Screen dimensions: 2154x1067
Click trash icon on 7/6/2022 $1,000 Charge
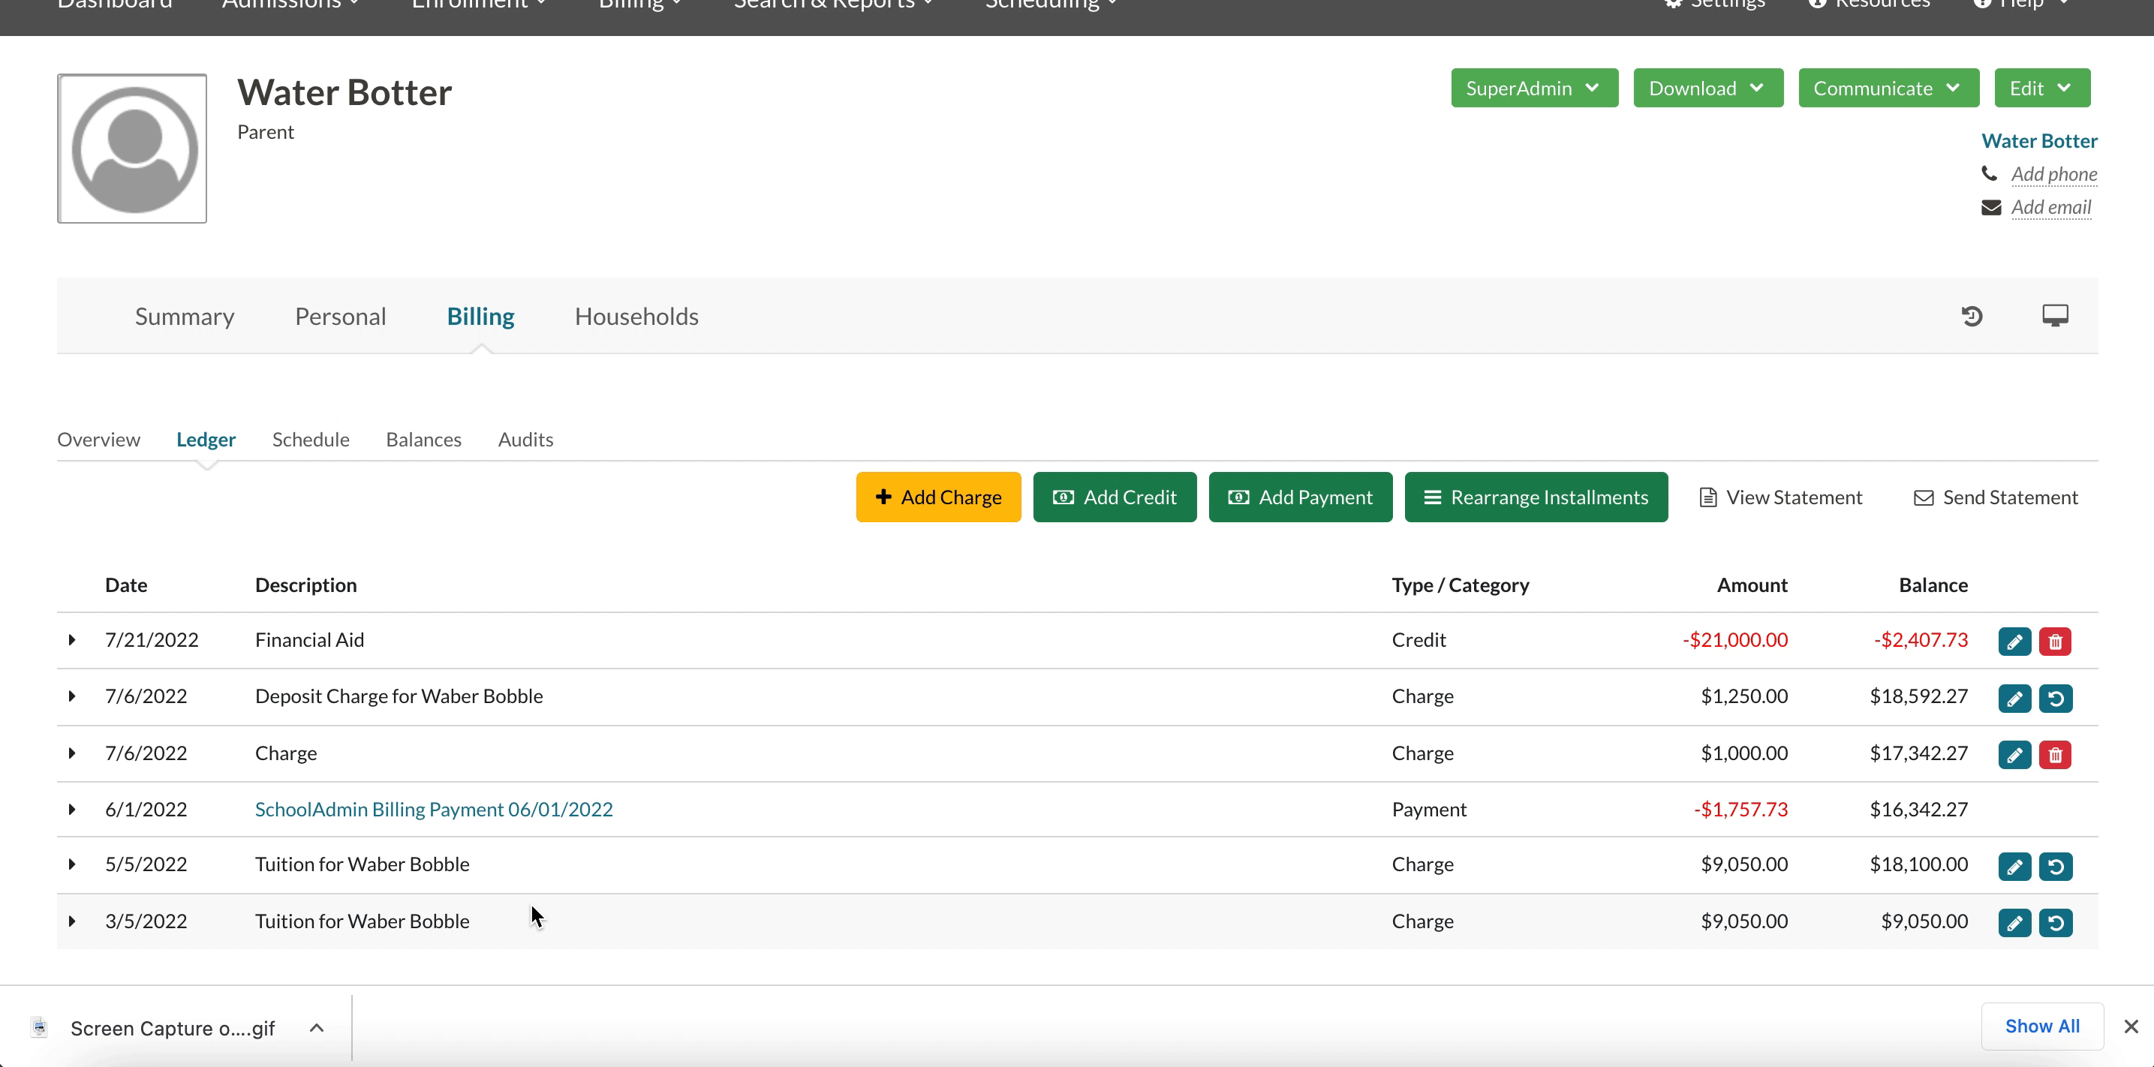[x=2054, y=755]
